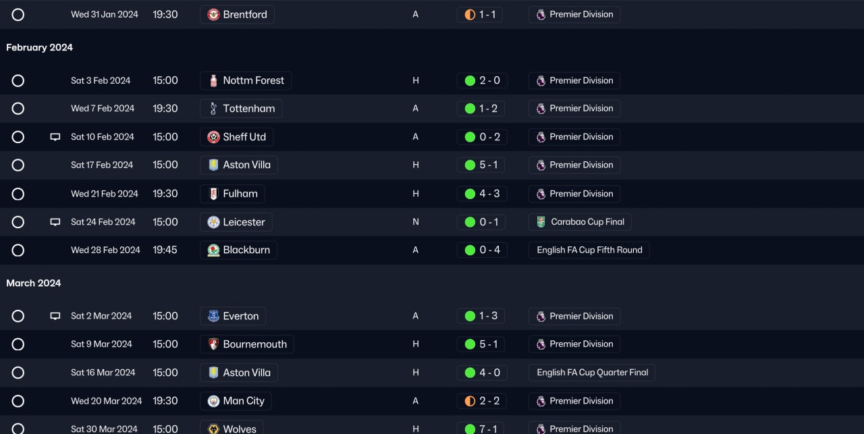Select radio circle for Nottm Forest fixture
The height and width of the screenshot is (434, 864).
(18, 81)
